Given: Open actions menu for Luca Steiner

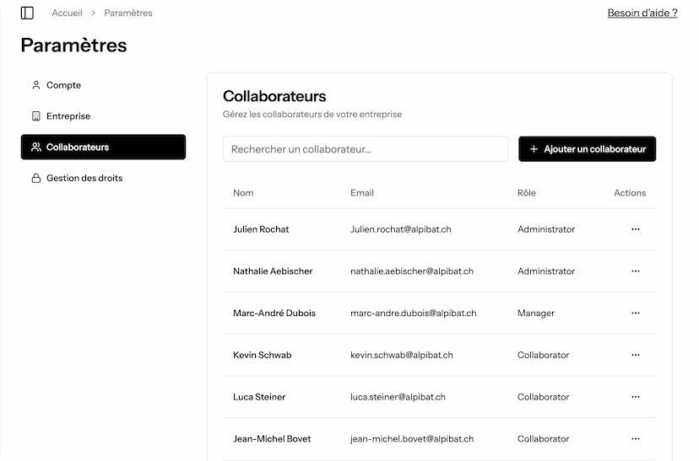Looking at the screenshot, I should point(635,397).
